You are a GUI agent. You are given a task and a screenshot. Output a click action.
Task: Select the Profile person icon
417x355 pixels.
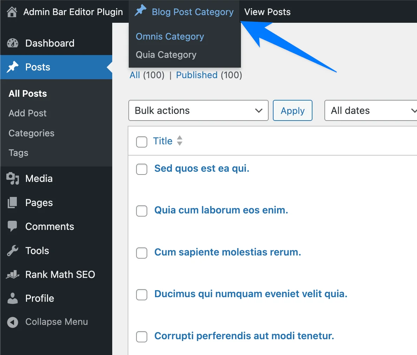tap(12, 298)
